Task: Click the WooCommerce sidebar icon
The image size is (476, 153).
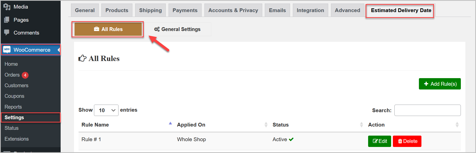Action: point(7,50)
